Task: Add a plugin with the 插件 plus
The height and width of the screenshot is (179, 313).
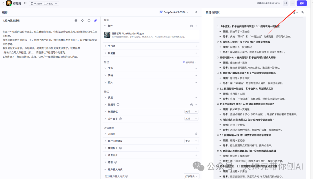Action: (196, 26)
